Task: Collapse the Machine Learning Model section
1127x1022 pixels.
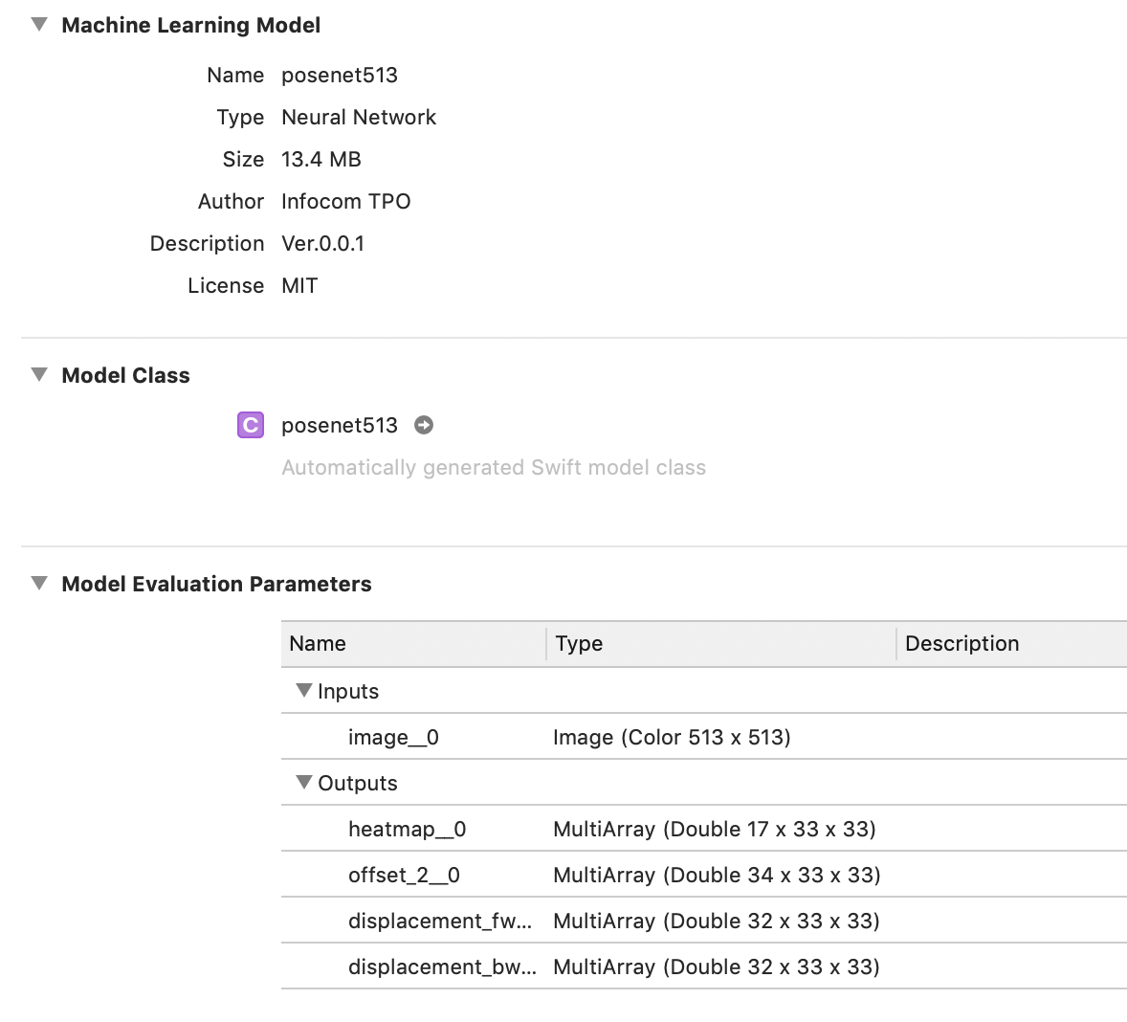Action: click(39, 25)
